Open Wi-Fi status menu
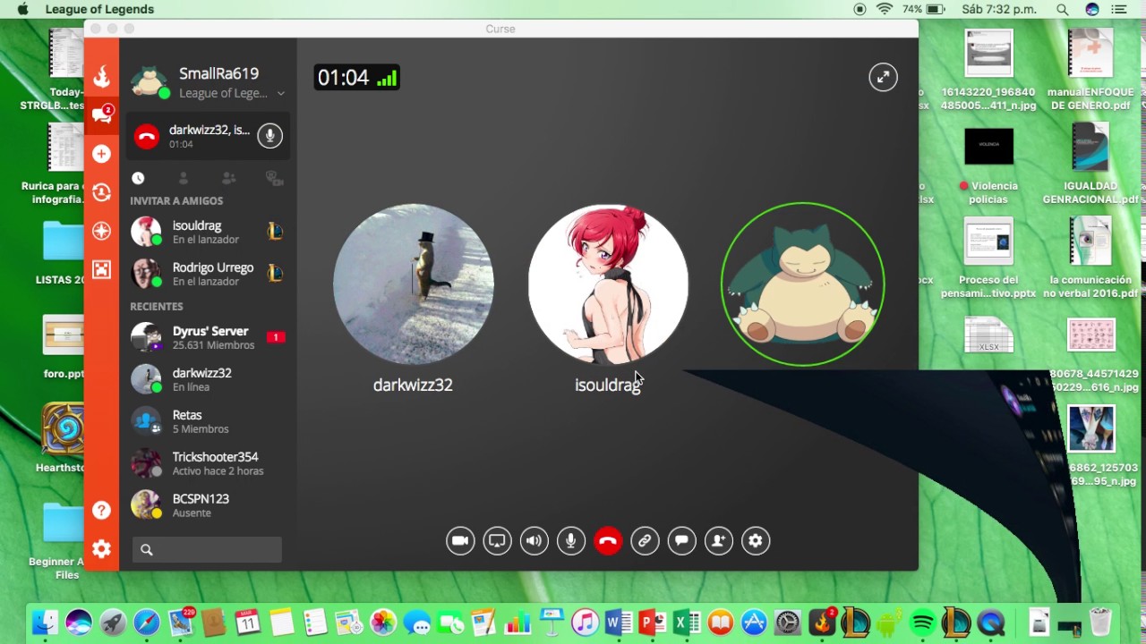The height and width of the screenshot is (644, 1146). click(885, 9)
